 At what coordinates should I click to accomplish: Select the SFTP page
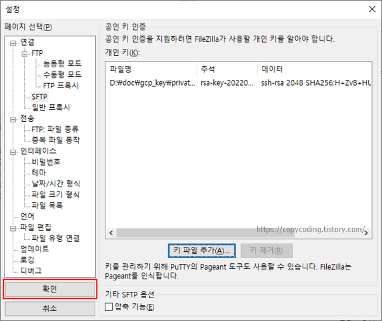[39, 96]
